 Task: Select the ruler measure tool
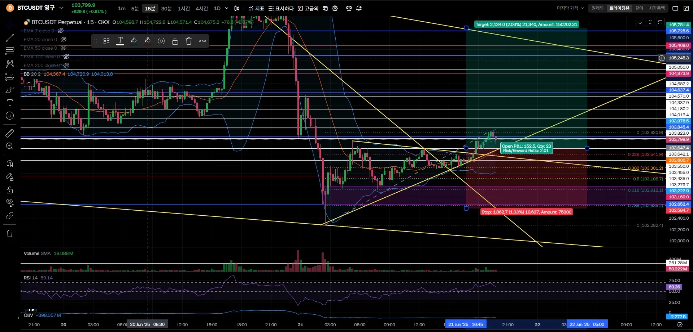click(x=10, y=133)
